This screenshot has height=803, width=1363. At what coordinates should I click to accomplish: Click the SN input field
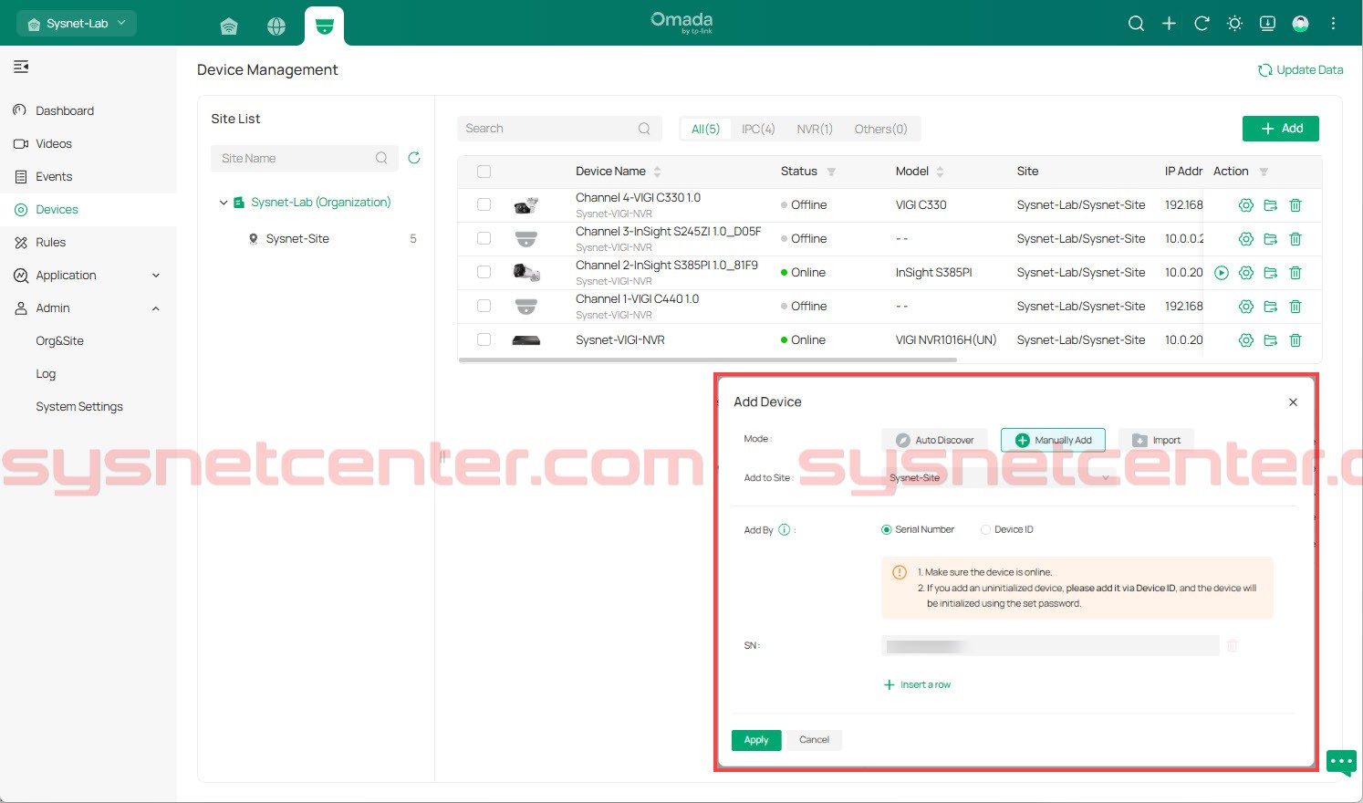[x=1049, y=646]
